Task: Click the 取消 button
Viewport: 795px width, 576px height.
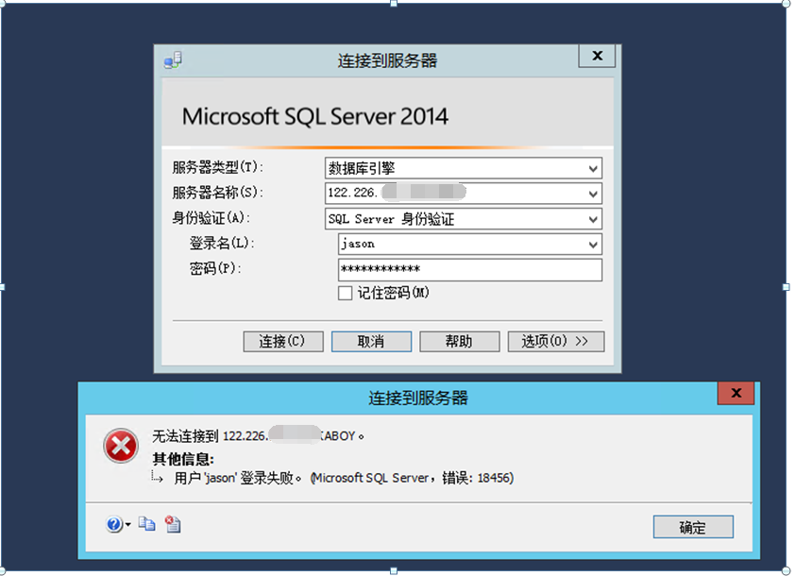Action: pyautogui.click(x=371, y=341)
